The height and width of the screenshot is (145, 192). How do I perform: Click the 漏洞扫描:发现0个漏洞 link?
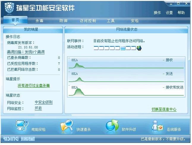(26, 52)
